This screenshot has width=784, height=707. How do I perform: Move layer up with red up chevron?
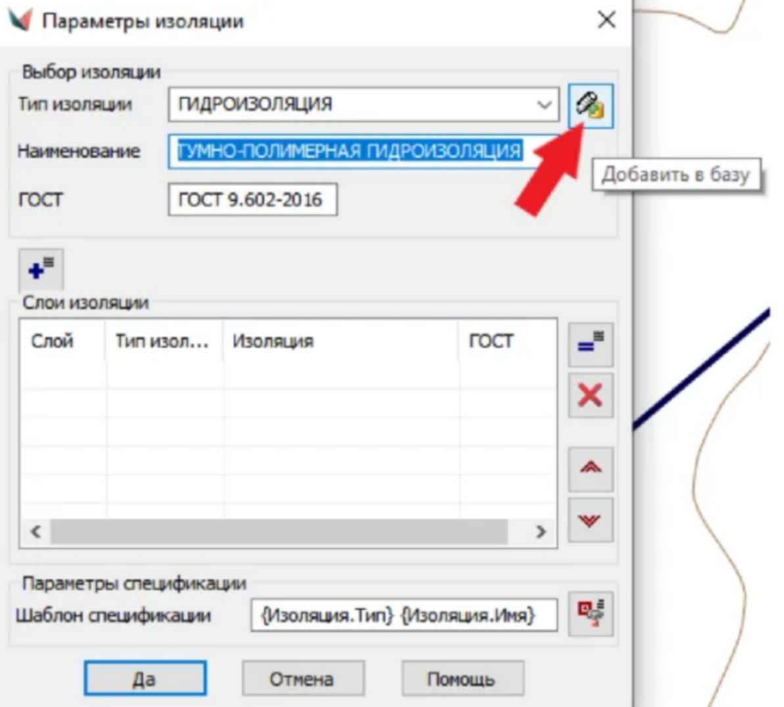(590, 468)
